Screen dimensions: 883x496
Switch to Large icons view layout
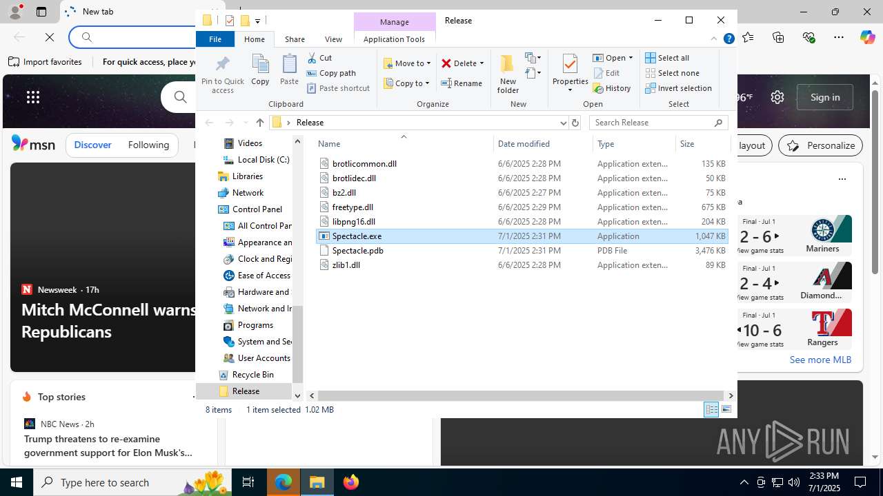[726, 409]
